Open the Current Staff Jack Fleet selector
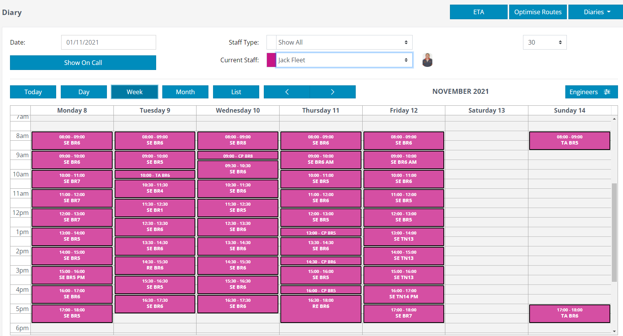This screenshot has width=623, height=336. (x=344, y=60)
